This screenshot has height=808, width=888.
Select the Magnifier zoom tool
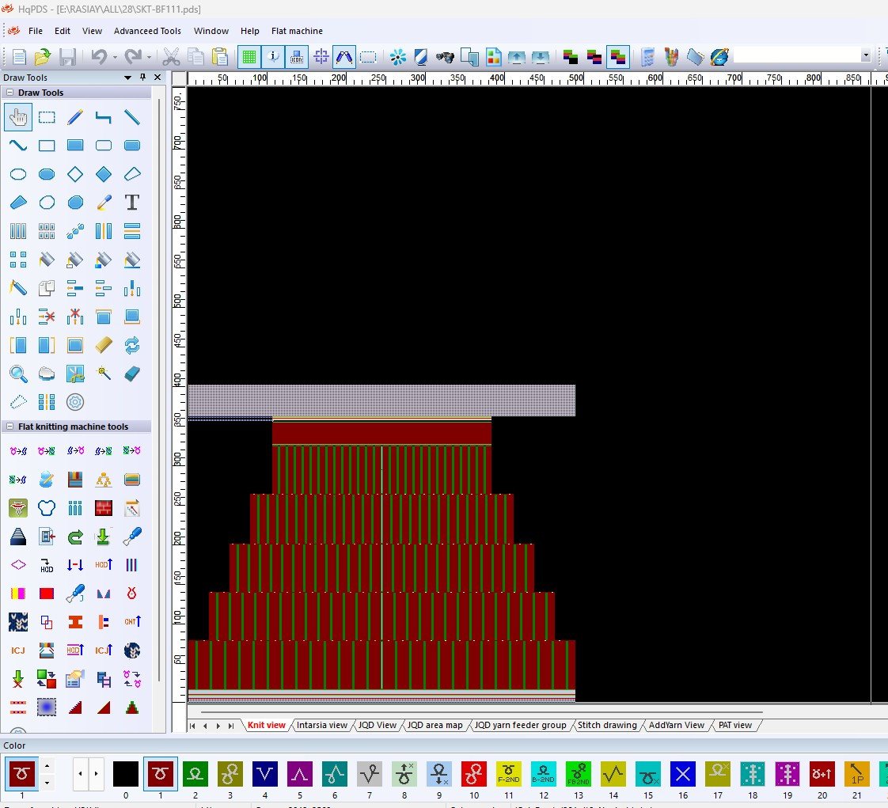click(18, 374)
